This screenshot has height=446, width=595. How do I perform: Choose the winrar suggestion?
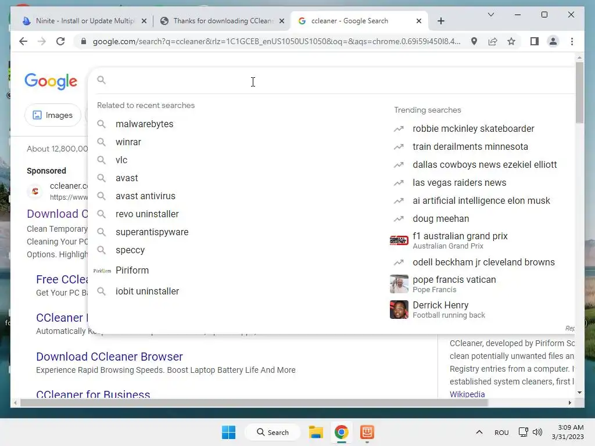pos(128,142)
